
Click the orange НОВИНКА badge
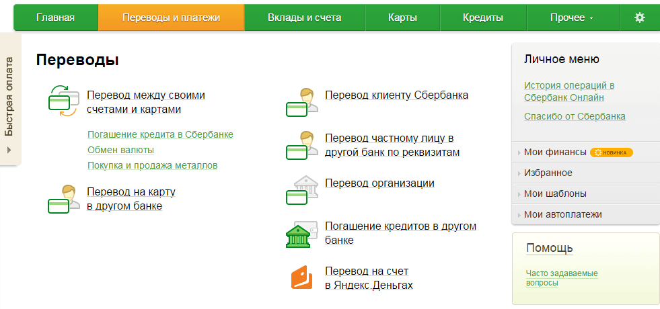pyautogui.click(x=611, y=152)
